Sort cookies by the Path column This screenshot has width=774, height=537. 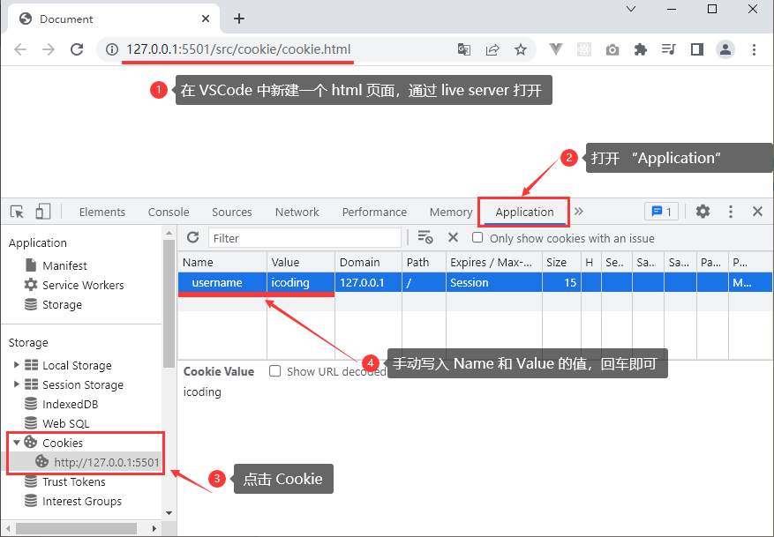tap(424, 263)
